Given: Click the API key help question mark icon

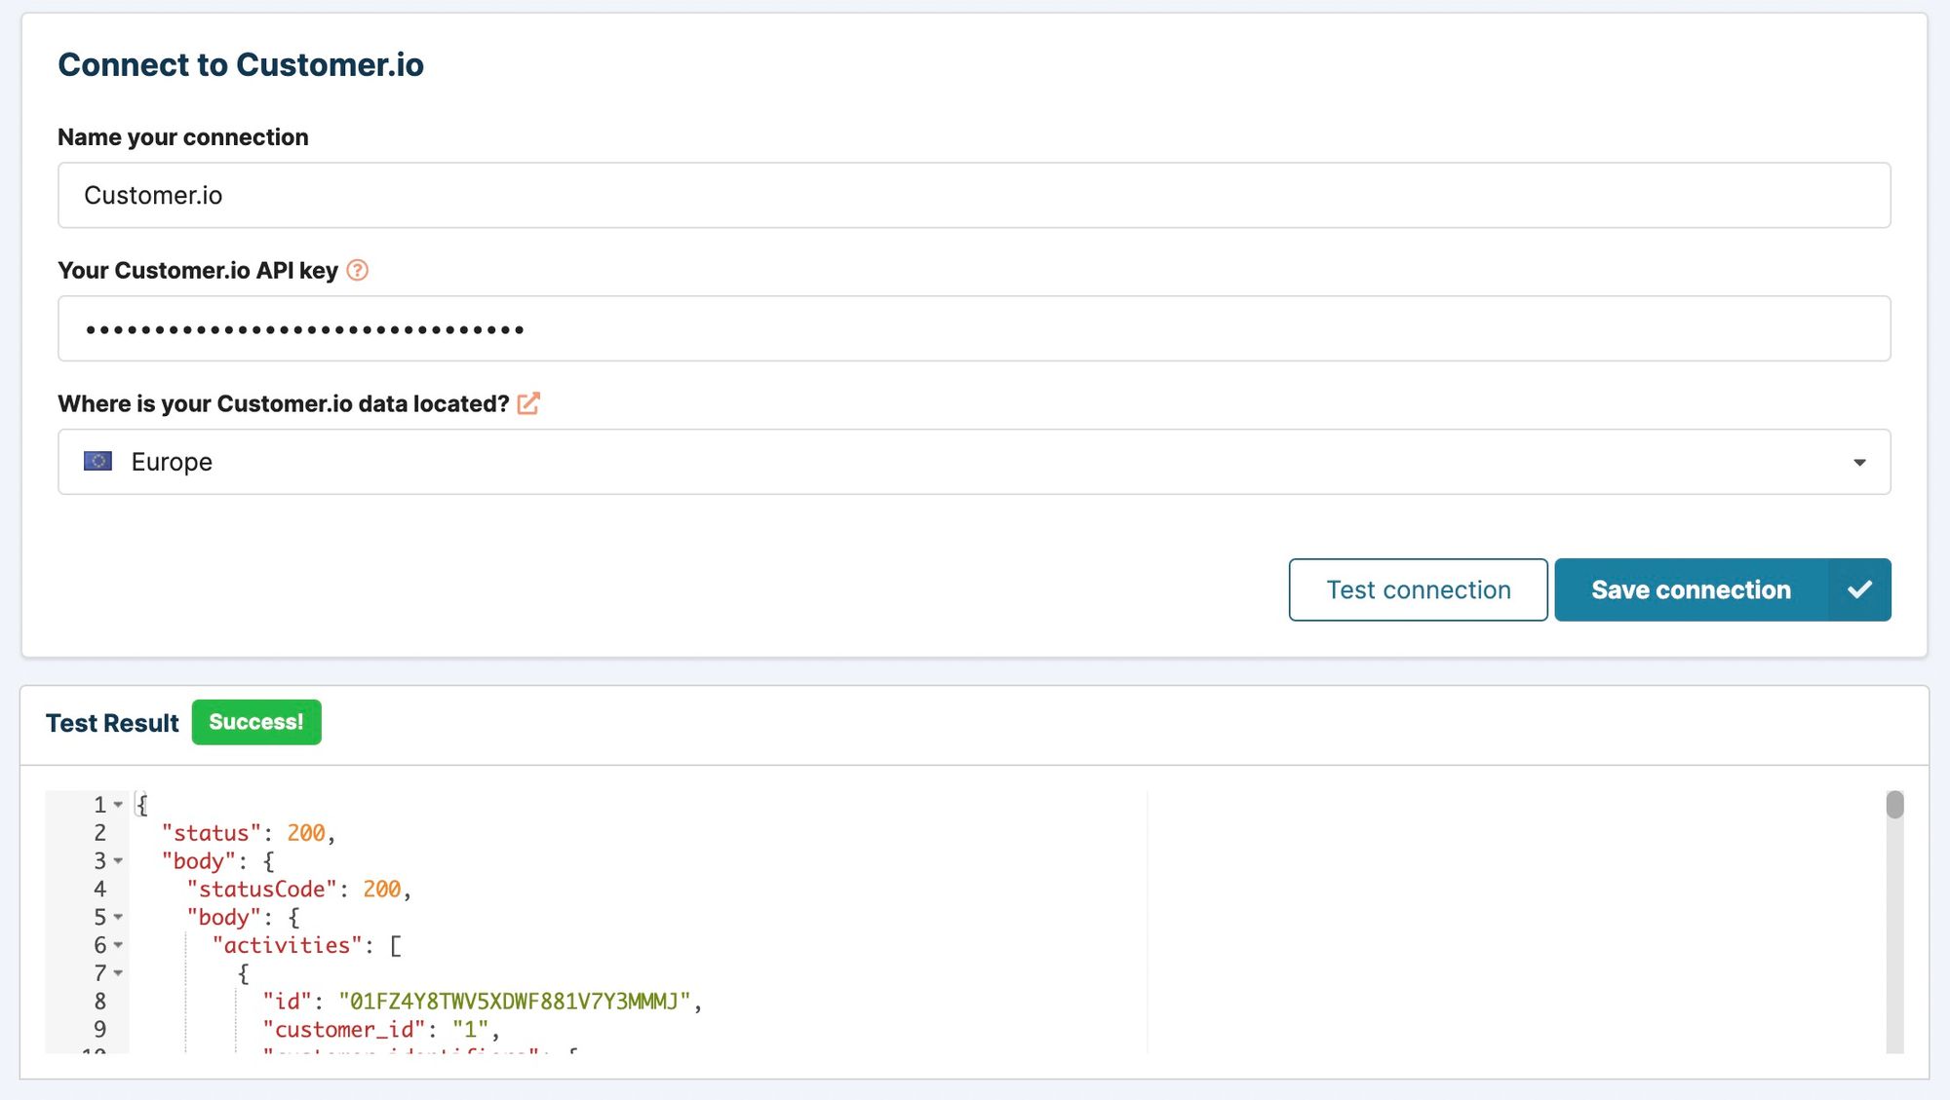Looking at the screenshot, I should pyautogui.click(x=357, y=271).
